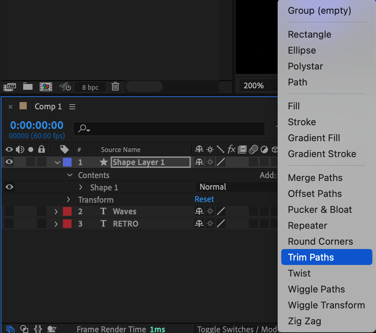Click the red label swatch of RETRO layer
This screenshot has width=376, height=333.
(x=67, y=224)
